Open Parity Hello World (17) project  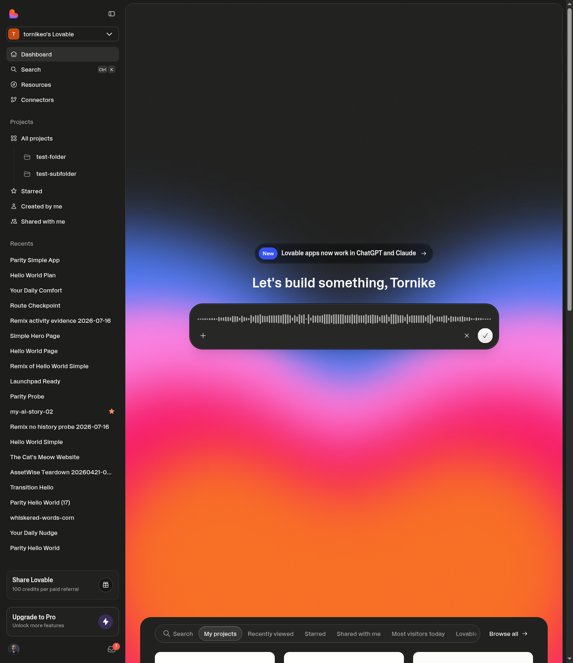(62, 502)
